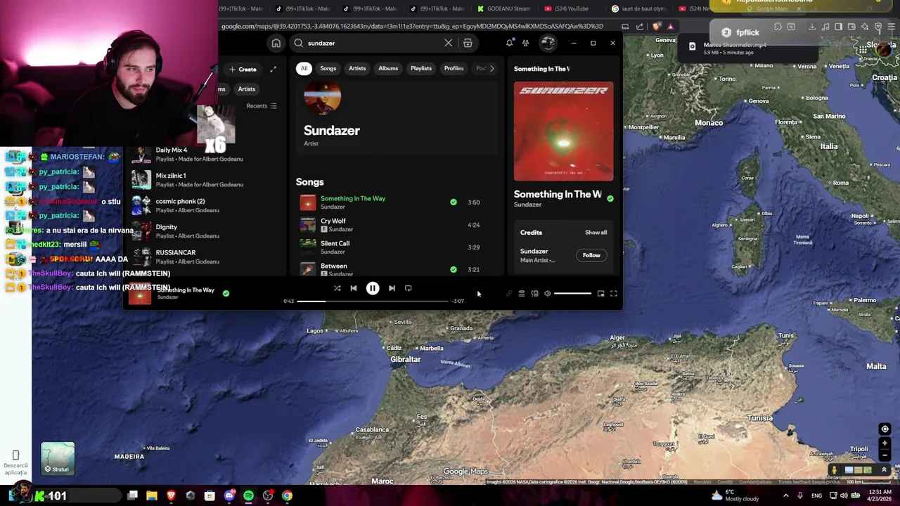Open Google Chrome from the taskbar

287,495
